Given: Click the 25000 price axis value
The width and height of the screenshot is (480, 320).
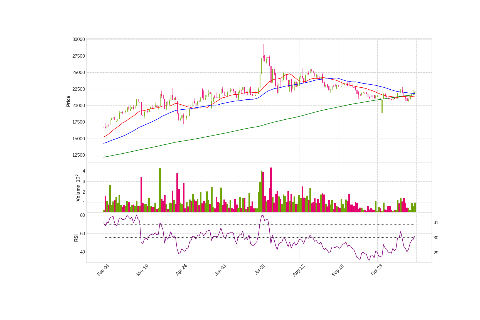Looking at the screenshot, I should coord(78,73).
